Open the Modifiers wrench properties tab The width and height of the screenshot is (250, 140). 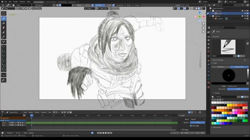point(209,64)
